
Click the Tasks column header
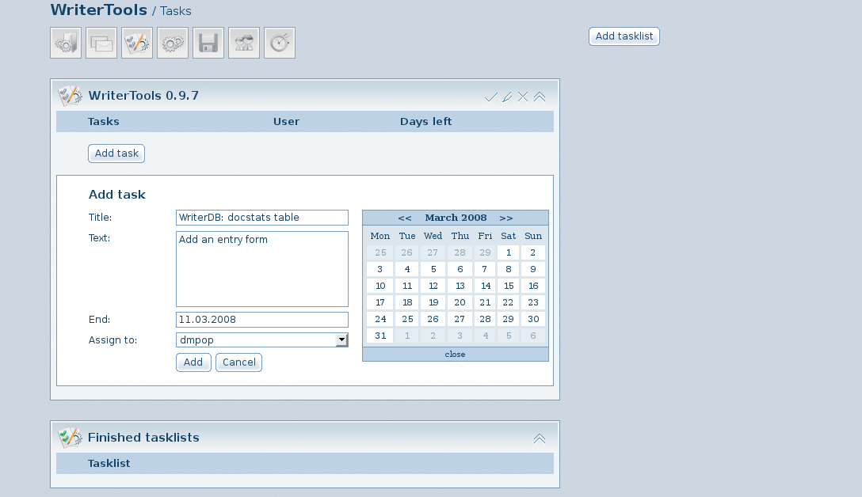(103, 121)
